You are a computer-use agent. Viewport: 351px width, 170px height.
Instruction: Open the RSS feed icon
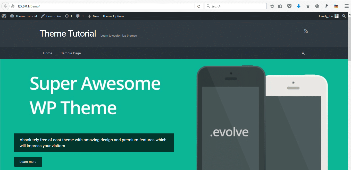point(306,31)
